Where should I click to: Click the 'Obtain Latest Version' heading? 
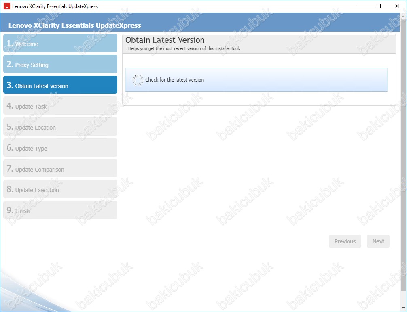point(165,40)
